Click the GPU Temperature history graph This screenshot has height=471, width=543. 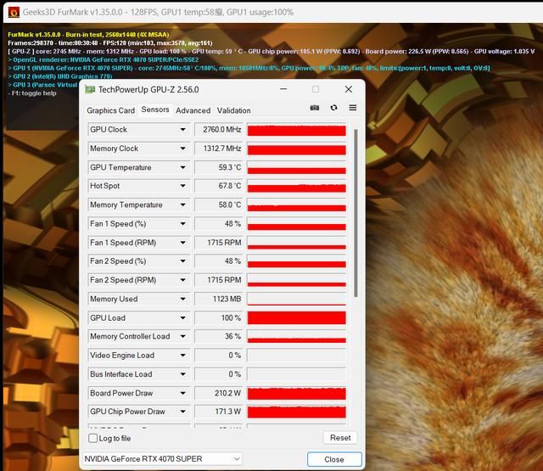coord(297,168)
